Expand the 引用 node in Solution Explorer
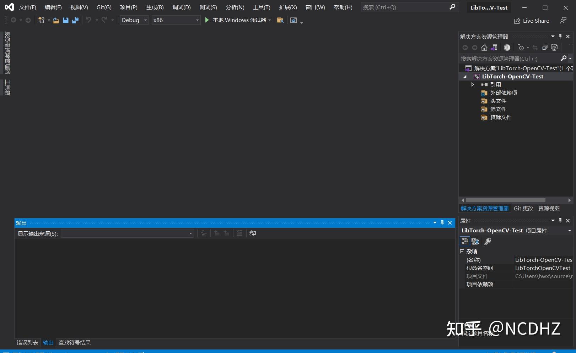Screen dimensions: 576x353 (473, 84)
